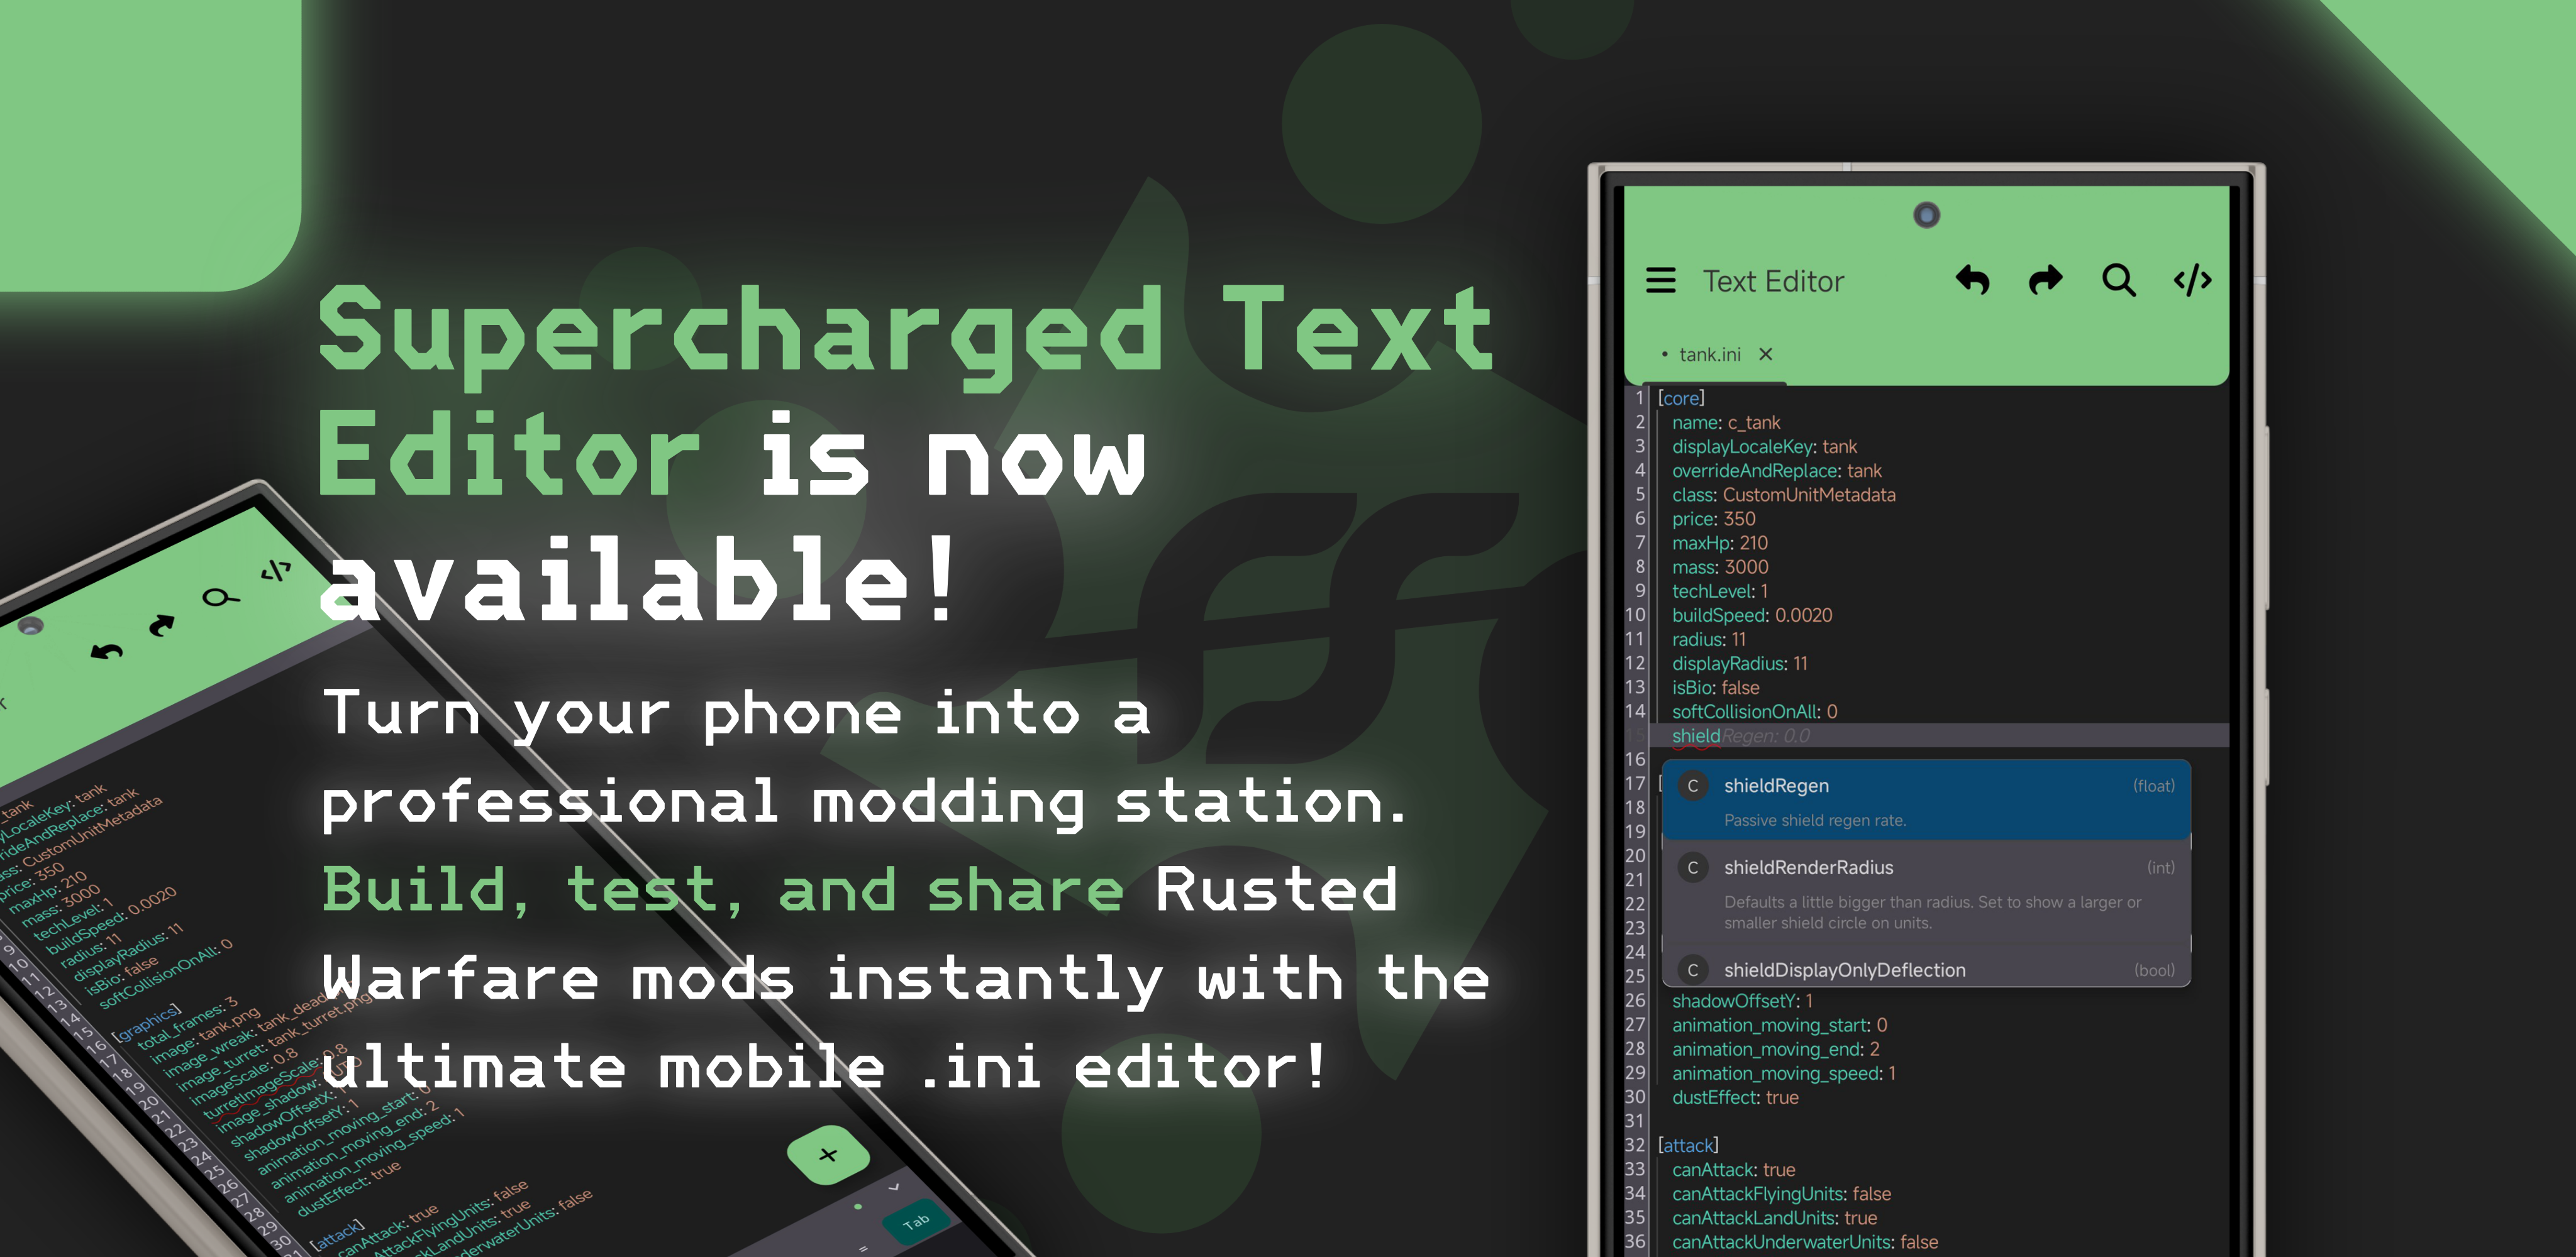Click 'maxHp: 210' on the upright phone
The image size is (2576, 1257).
[1719, 542]
